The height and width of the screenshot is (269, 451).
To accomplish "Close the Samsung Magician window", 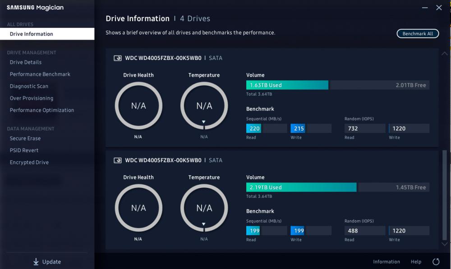I will click(x=439, y=8).
